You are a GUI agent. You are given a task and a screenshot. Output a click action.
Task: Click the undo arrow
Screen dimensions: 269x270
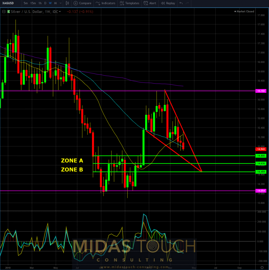coord(181,3)
